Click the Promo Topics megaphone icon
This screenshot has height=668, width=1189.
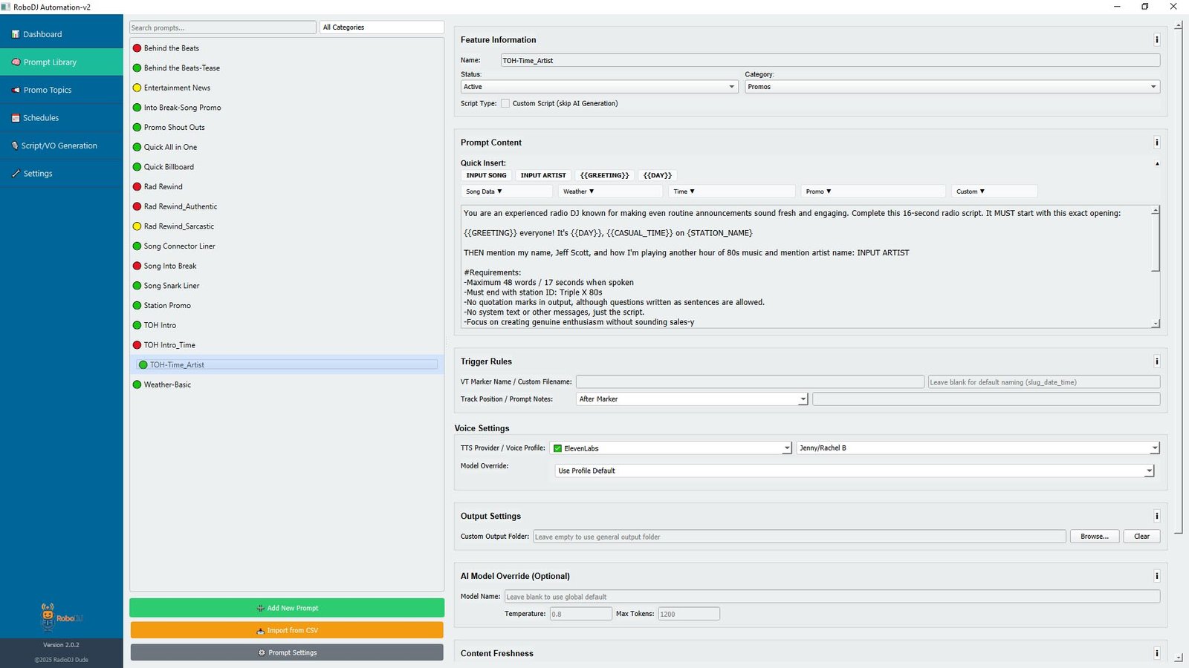[16, 90]
